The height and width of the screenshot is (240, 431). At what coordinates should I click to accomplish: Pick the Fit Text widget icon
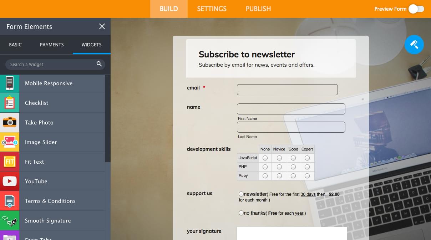pyautogui.click(x=10, y=162)
